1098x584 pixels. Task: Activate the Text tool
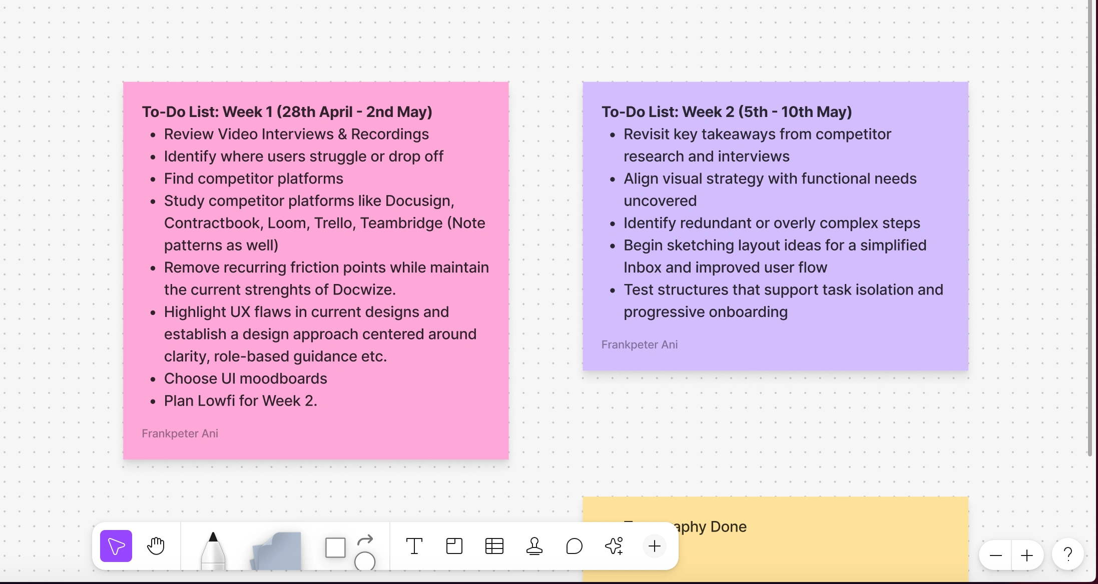(x=414, y=546)
